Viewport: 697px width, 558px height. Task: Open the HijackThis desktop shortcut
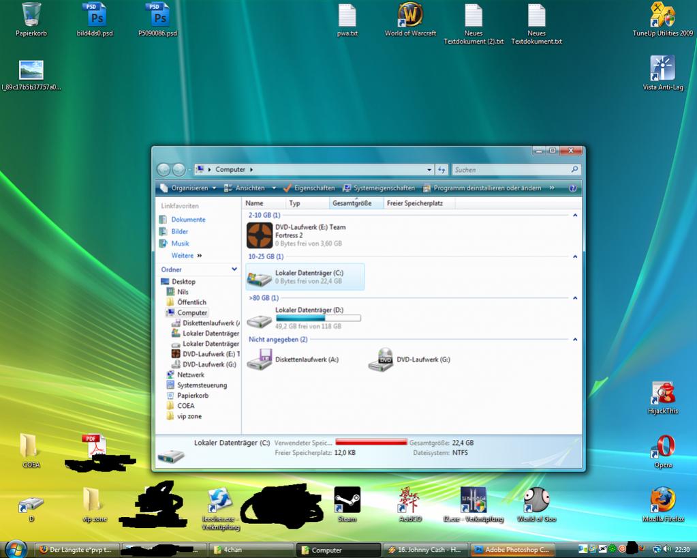(x=663, y=398)
